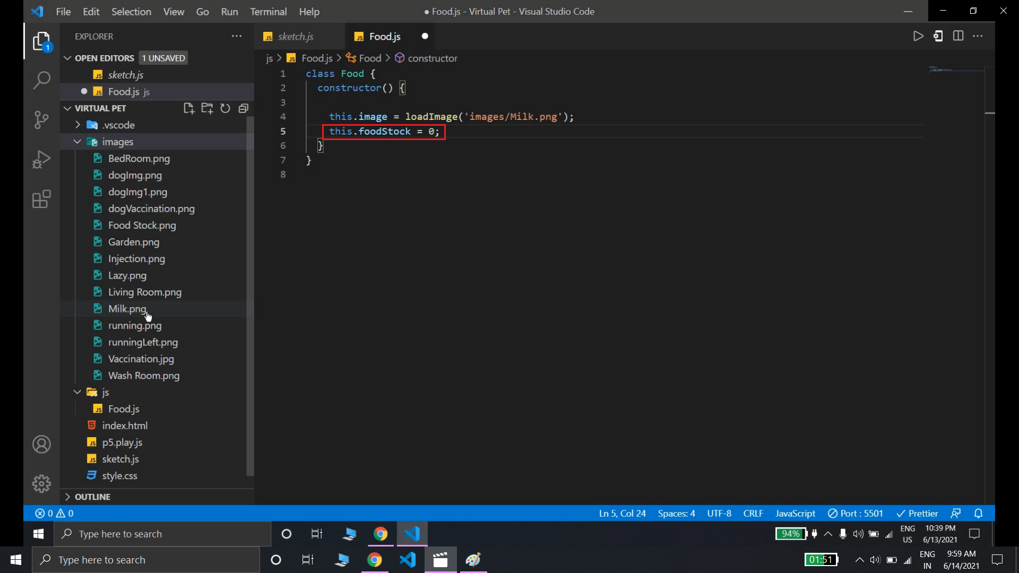Open the notifications bell
1019x573 pixels.
tap(978, 513)
